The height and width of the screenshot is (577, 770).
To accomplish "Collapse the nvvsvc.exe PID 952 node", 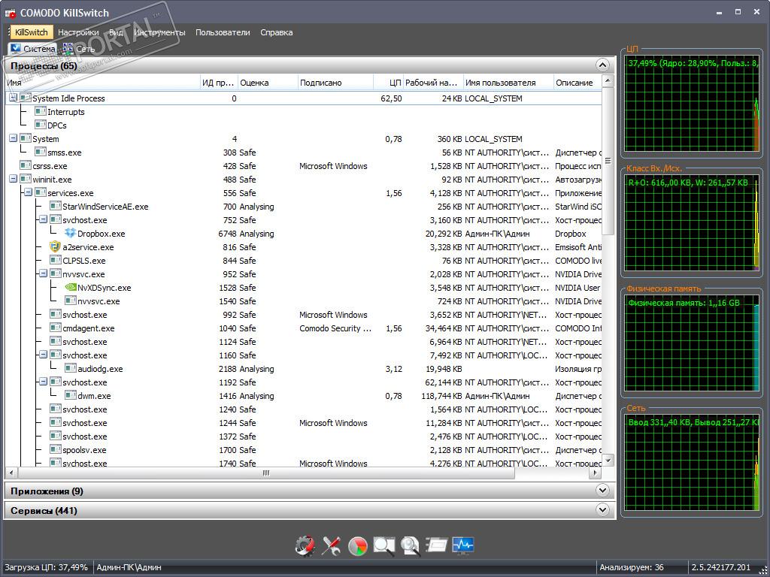I will pyautogui.click(x=43, y=273).
